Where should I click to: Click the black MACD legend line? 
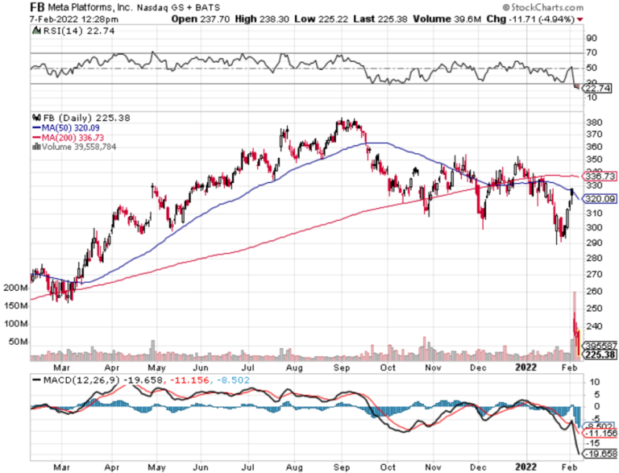point(36,380)
